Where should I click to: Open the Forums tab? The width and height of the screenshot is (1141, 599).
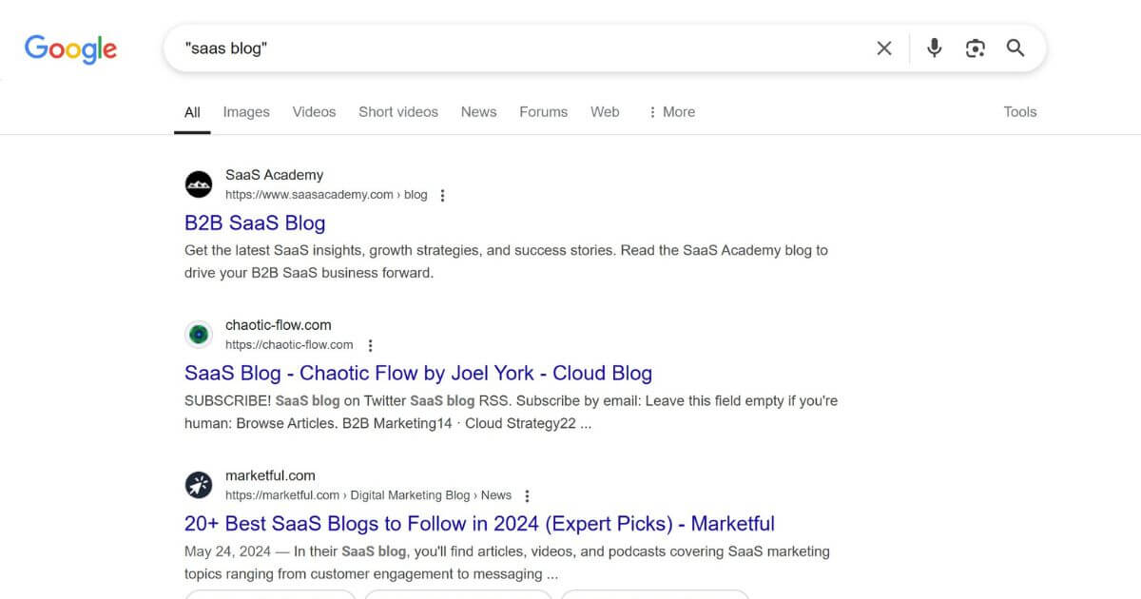[x=543, y=112]
